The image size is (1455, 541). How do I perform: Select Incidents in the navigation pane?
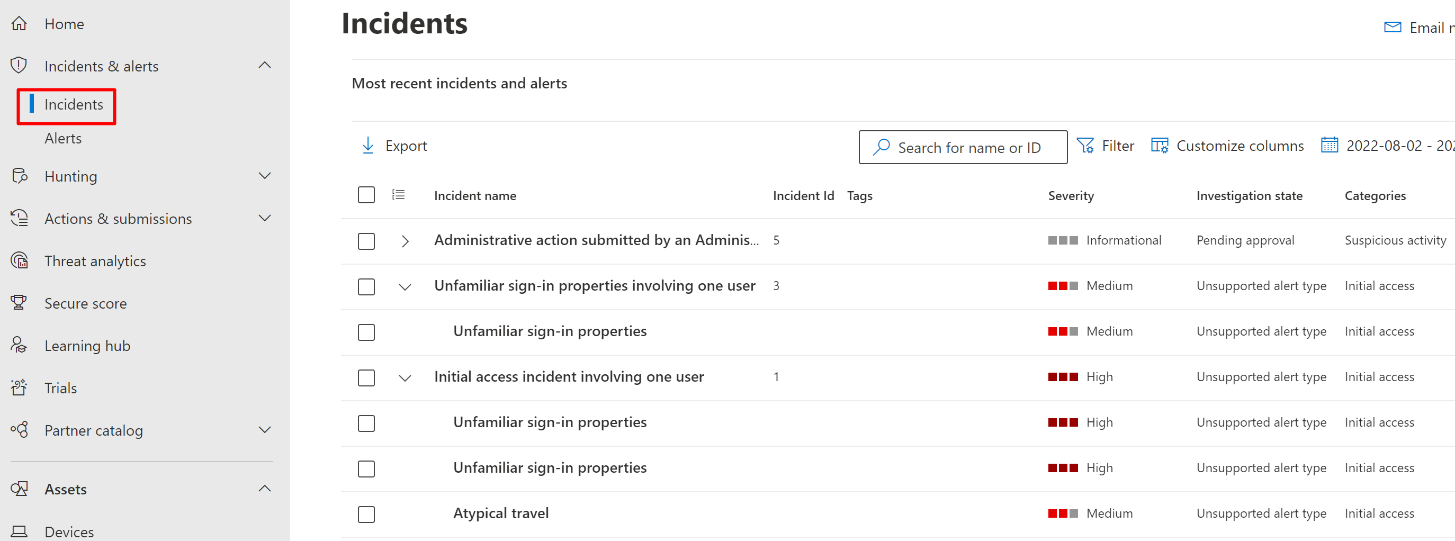coord(74,105)
